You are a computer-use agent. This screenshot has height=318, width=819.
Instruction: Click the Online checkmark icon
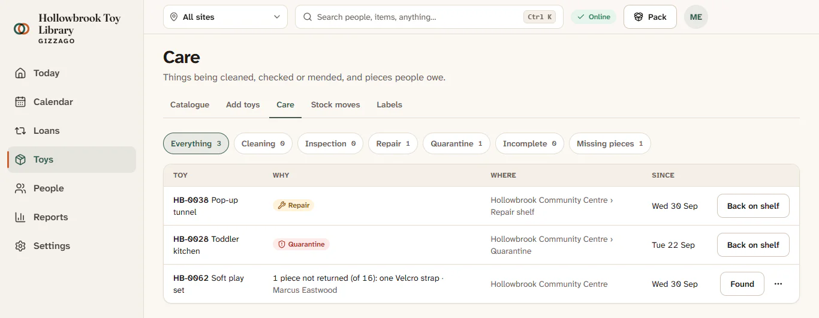tap(581, 17)
